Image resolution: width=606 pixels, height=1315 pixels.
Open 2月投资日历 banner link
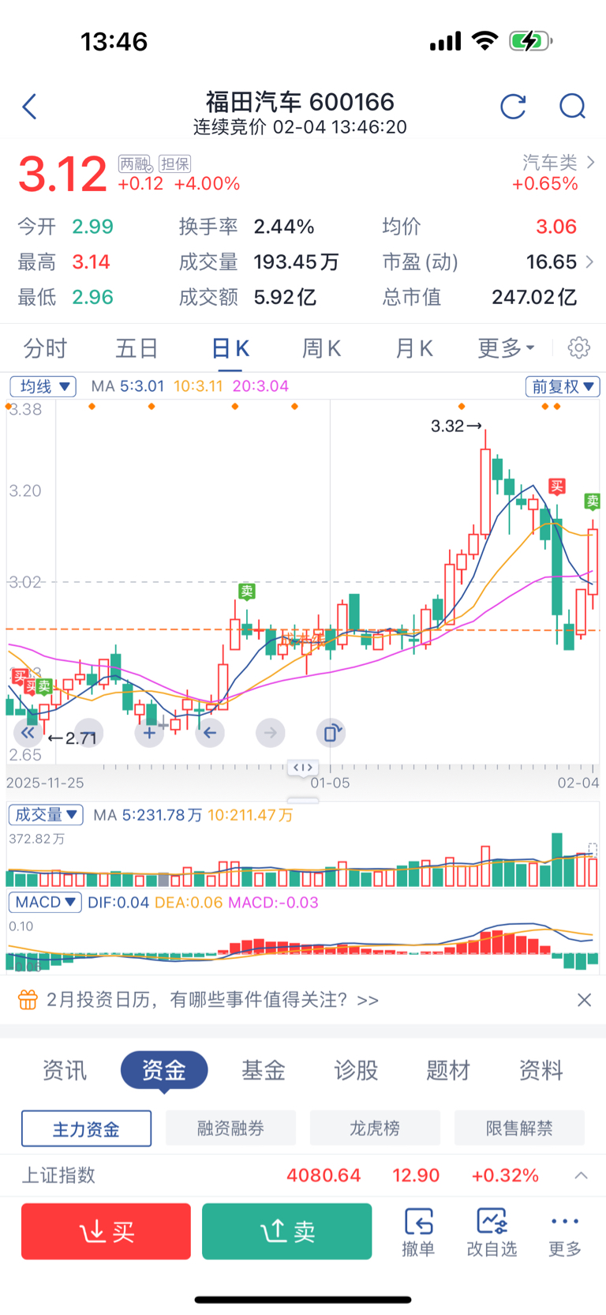[x=212, y=1000]
